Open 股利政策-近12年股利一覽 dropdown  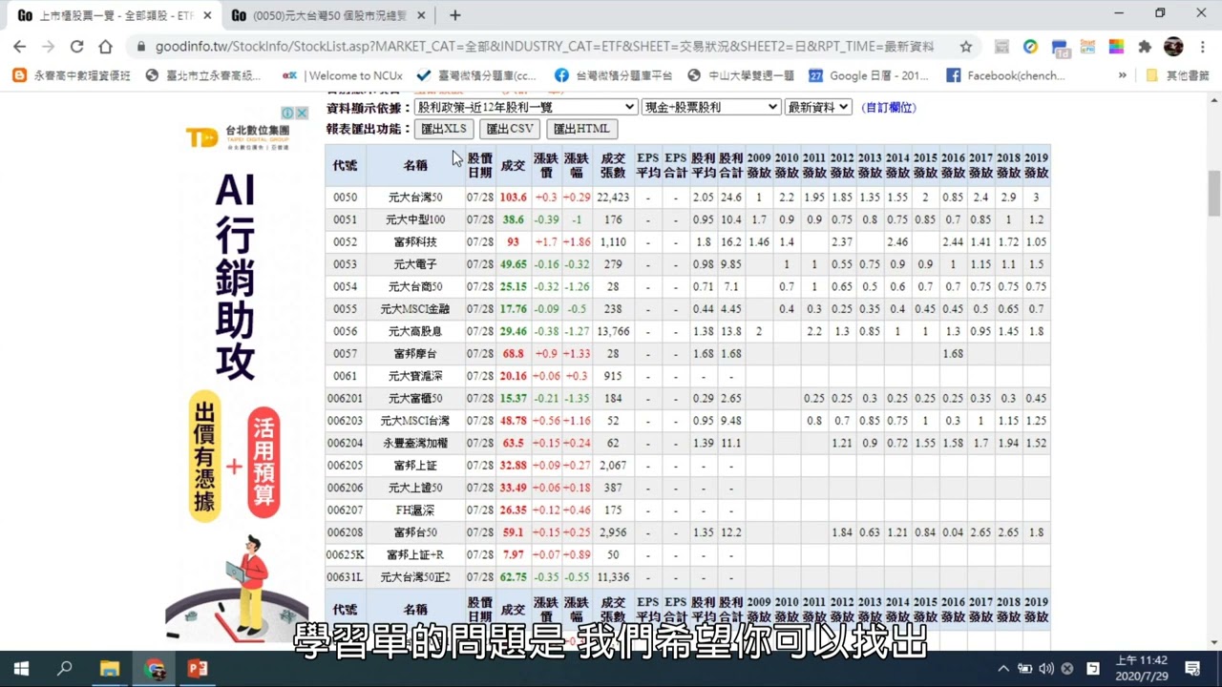[x=525, y=108]
